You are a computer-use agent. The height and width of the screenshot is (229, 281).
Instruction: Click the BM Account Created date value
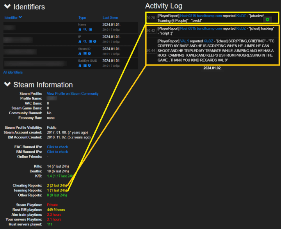coord(69,137)
